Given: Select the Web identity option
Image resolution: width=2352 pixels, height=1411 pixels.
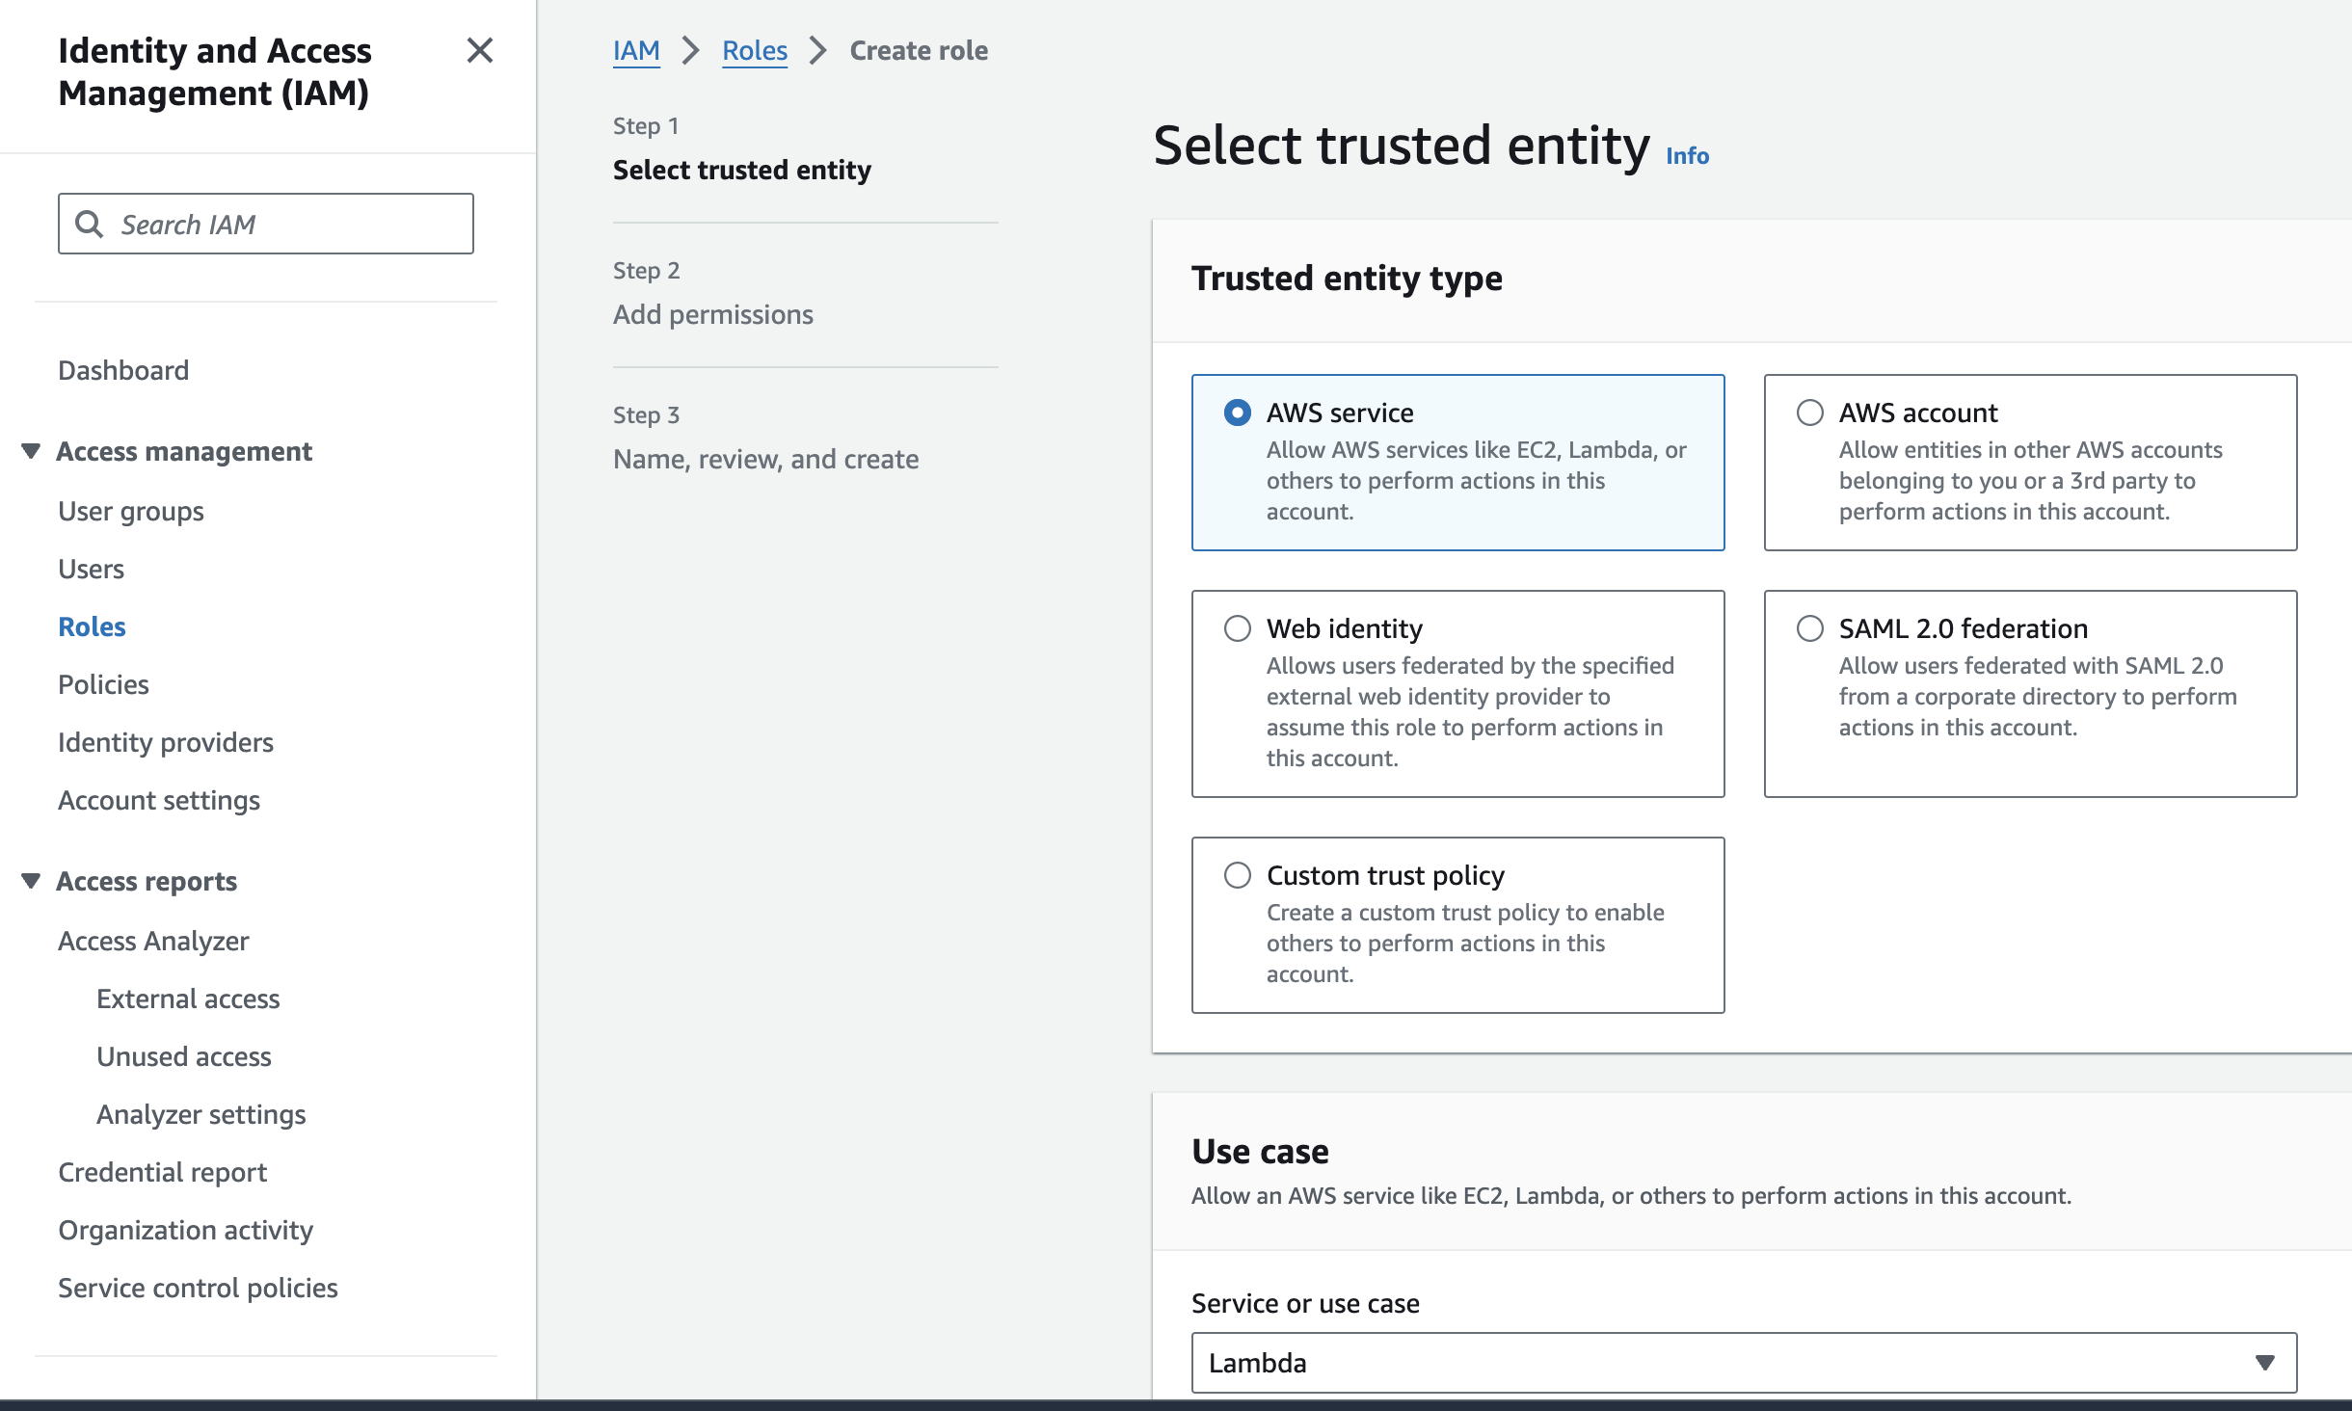Looking at the screenshot, I should tap(1238, 628).
